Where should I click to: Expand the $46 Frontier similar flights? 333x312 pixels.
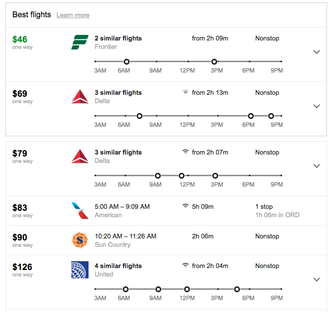[x=317, y=52]
